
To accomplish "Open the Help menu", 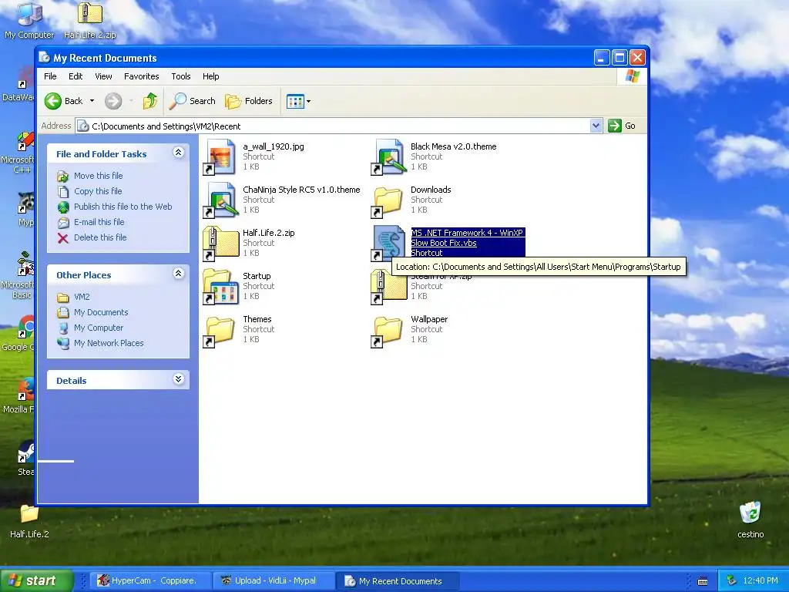I will tap(211, 76).
